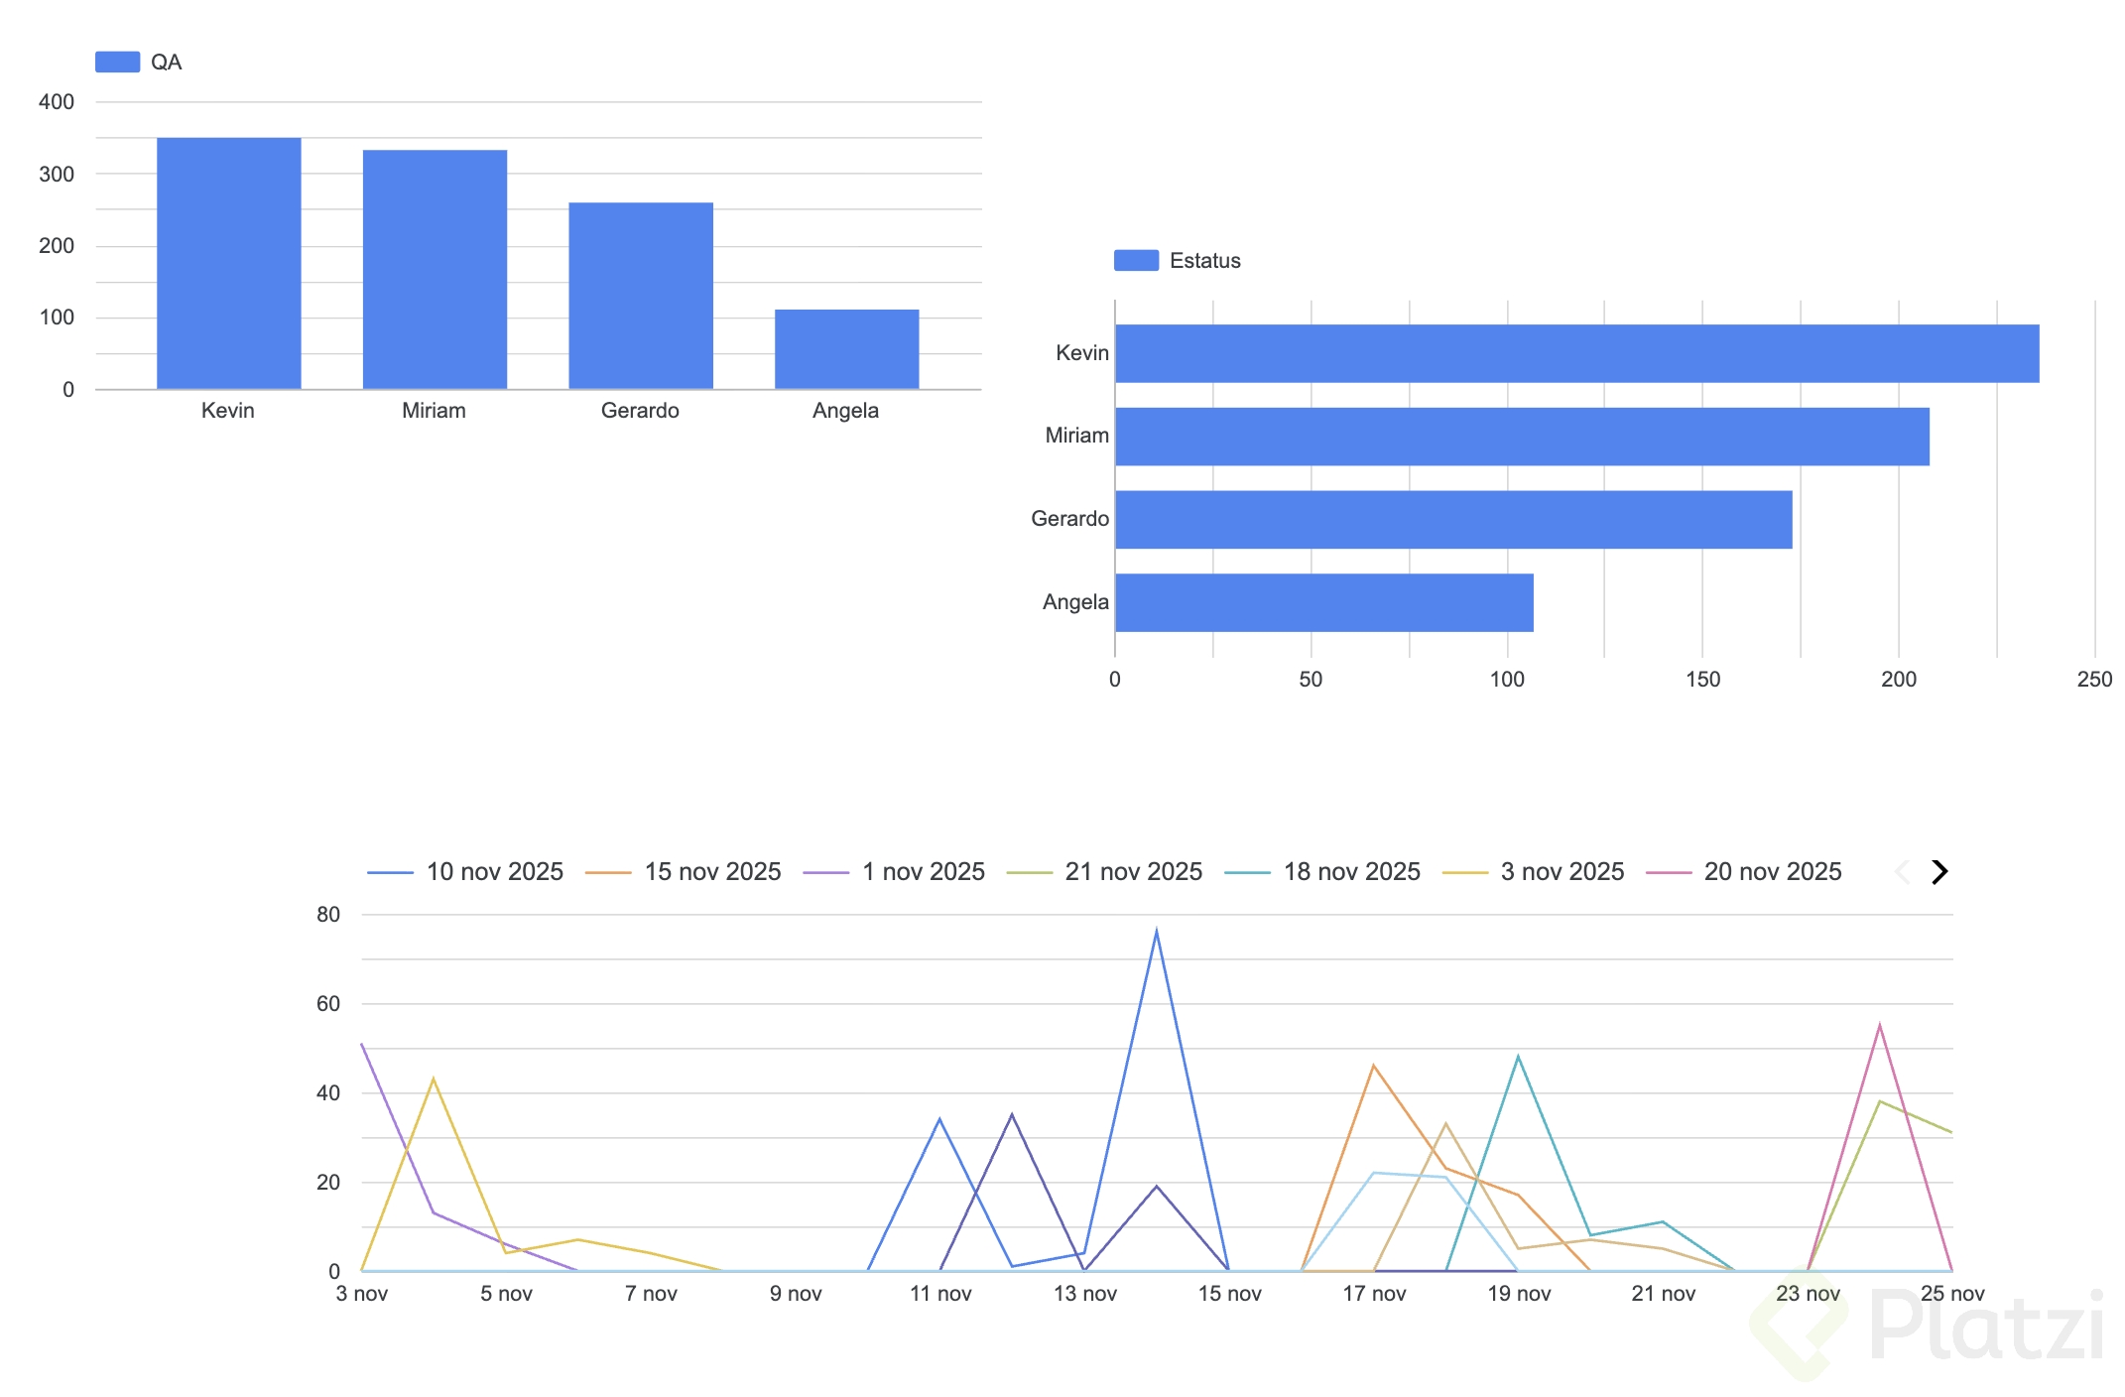Select Gerardo's horizontal bar in Estatus chart
2125x1397 pixels.
pyautogui.click(x=1452, y=519)
